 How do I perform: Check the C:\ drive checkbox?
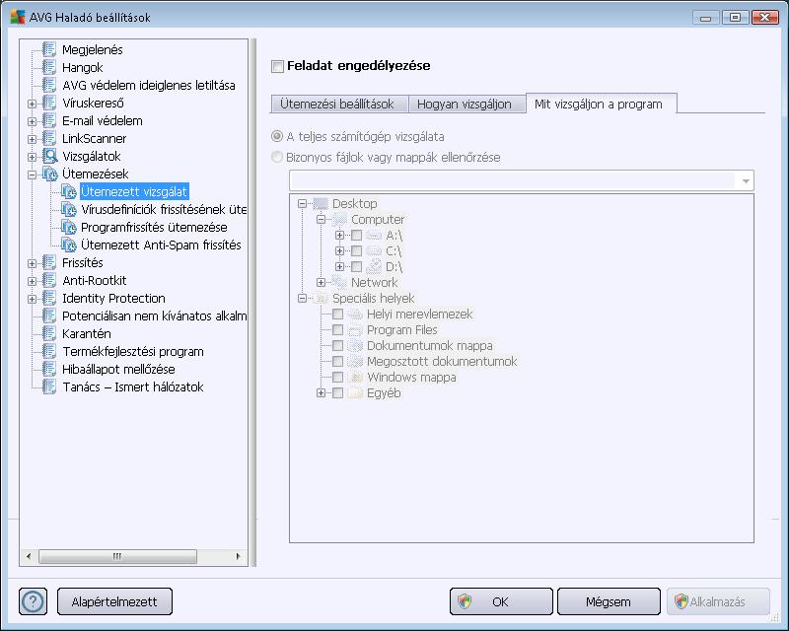356,250
